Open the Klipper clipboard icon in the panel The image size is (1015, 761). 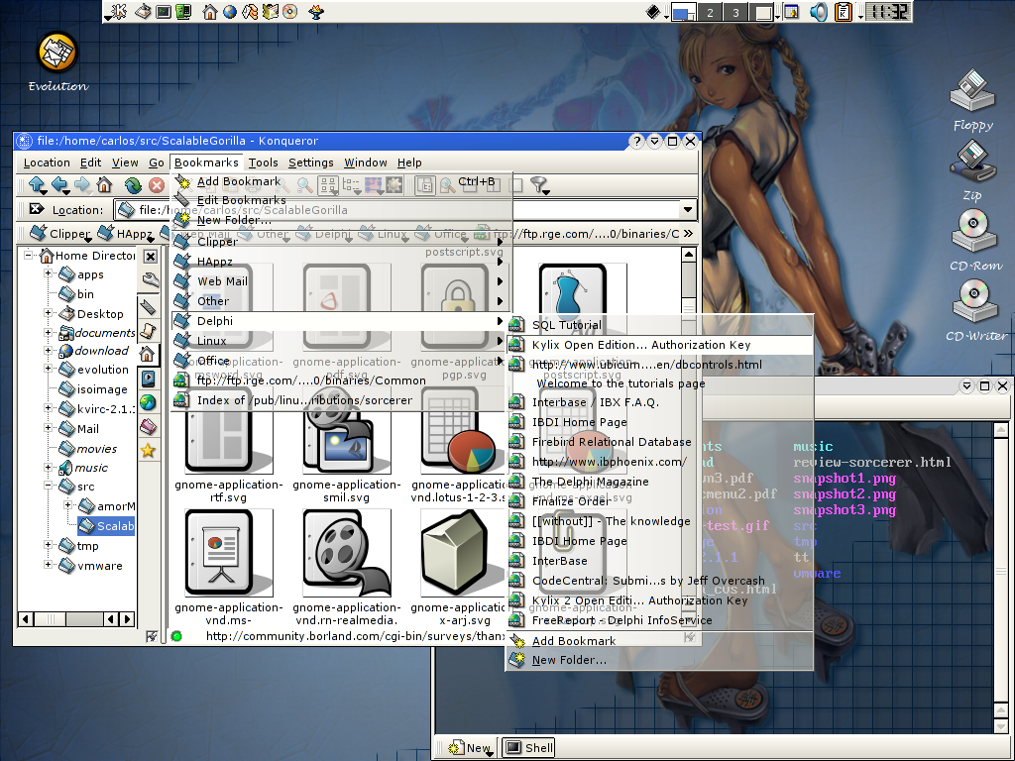(x=843, y=12)
